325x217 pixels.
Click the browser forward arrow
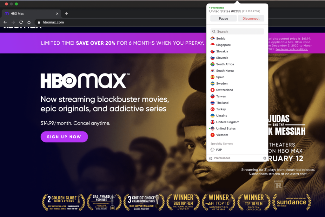[x=13, y=22]
